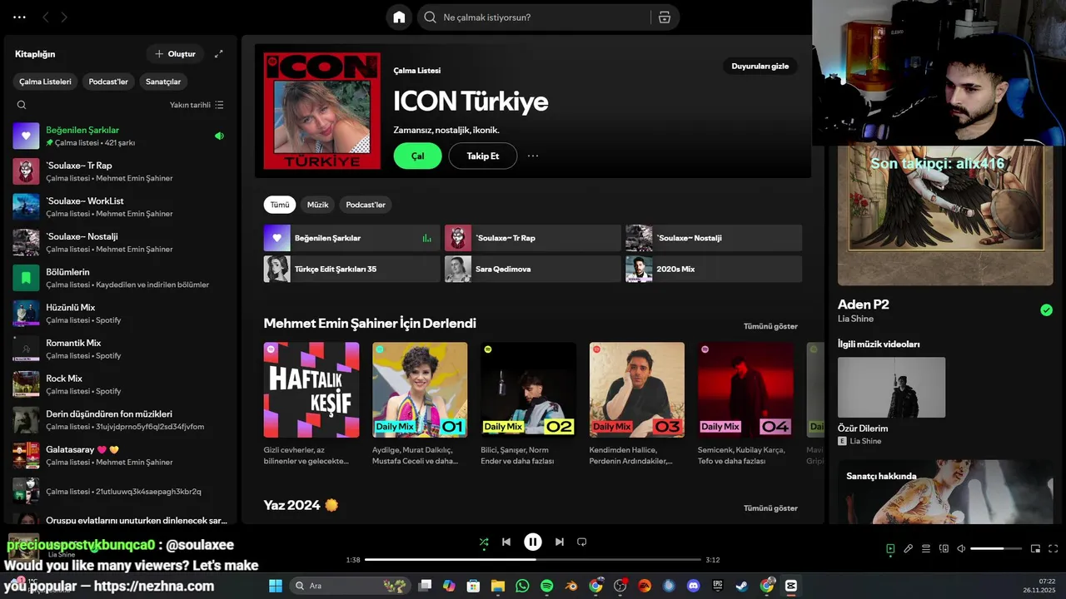Mute the volume speaker icon

click(961, 549)
